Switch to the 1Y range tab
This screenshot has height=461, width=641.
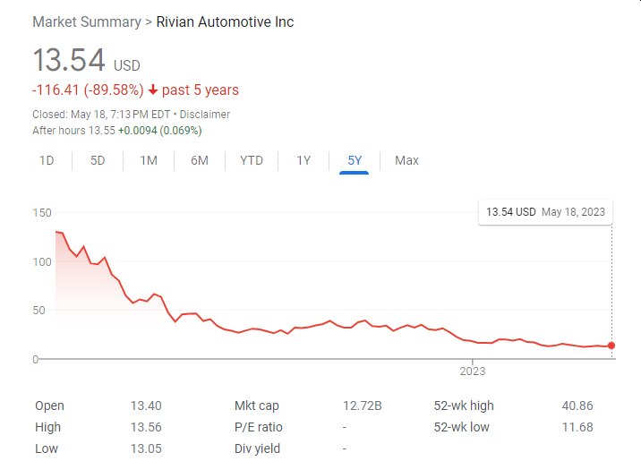303,160
